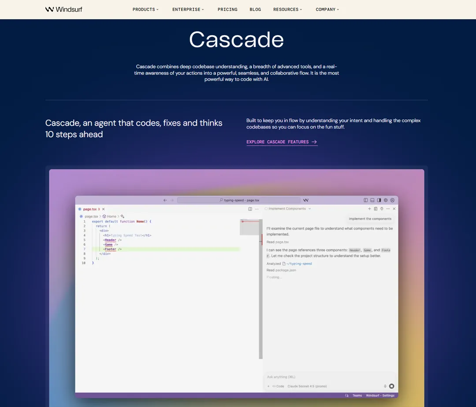476x407 pixels.
Task: Click the code minimap thumbnail
Action: point(249,227)
